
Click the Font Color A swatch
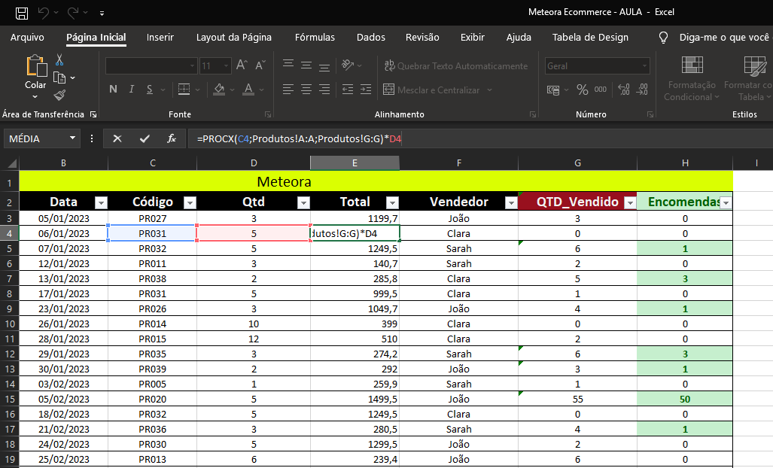[x=249, y=90]
